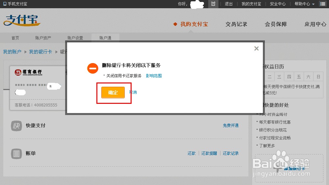
Task: Select 四 in the calendar weekday row
Action: pos(289,77)
